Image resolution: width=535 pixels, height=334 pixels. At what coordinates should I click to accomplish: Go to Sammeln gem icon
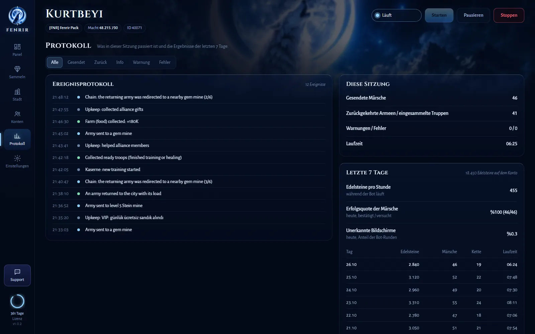[x=17, y=69]
